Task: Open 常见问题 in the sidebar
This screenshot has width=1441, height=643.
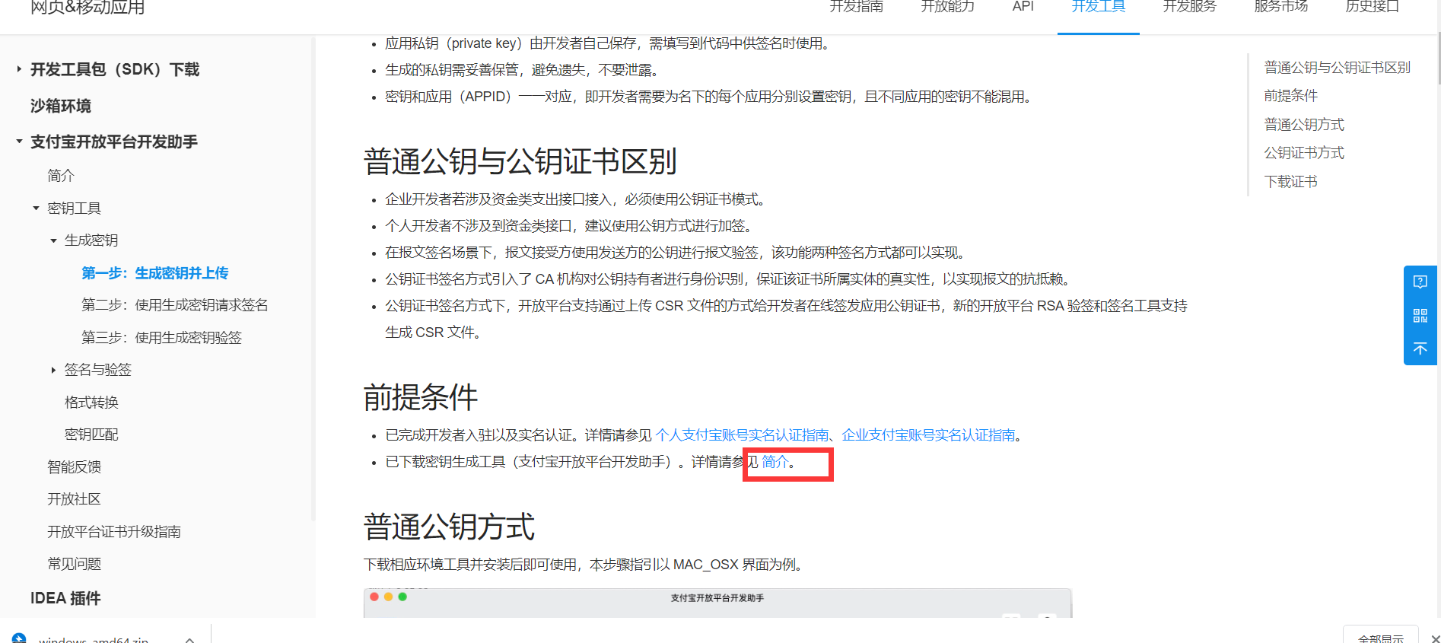Action: coord(75,564)
